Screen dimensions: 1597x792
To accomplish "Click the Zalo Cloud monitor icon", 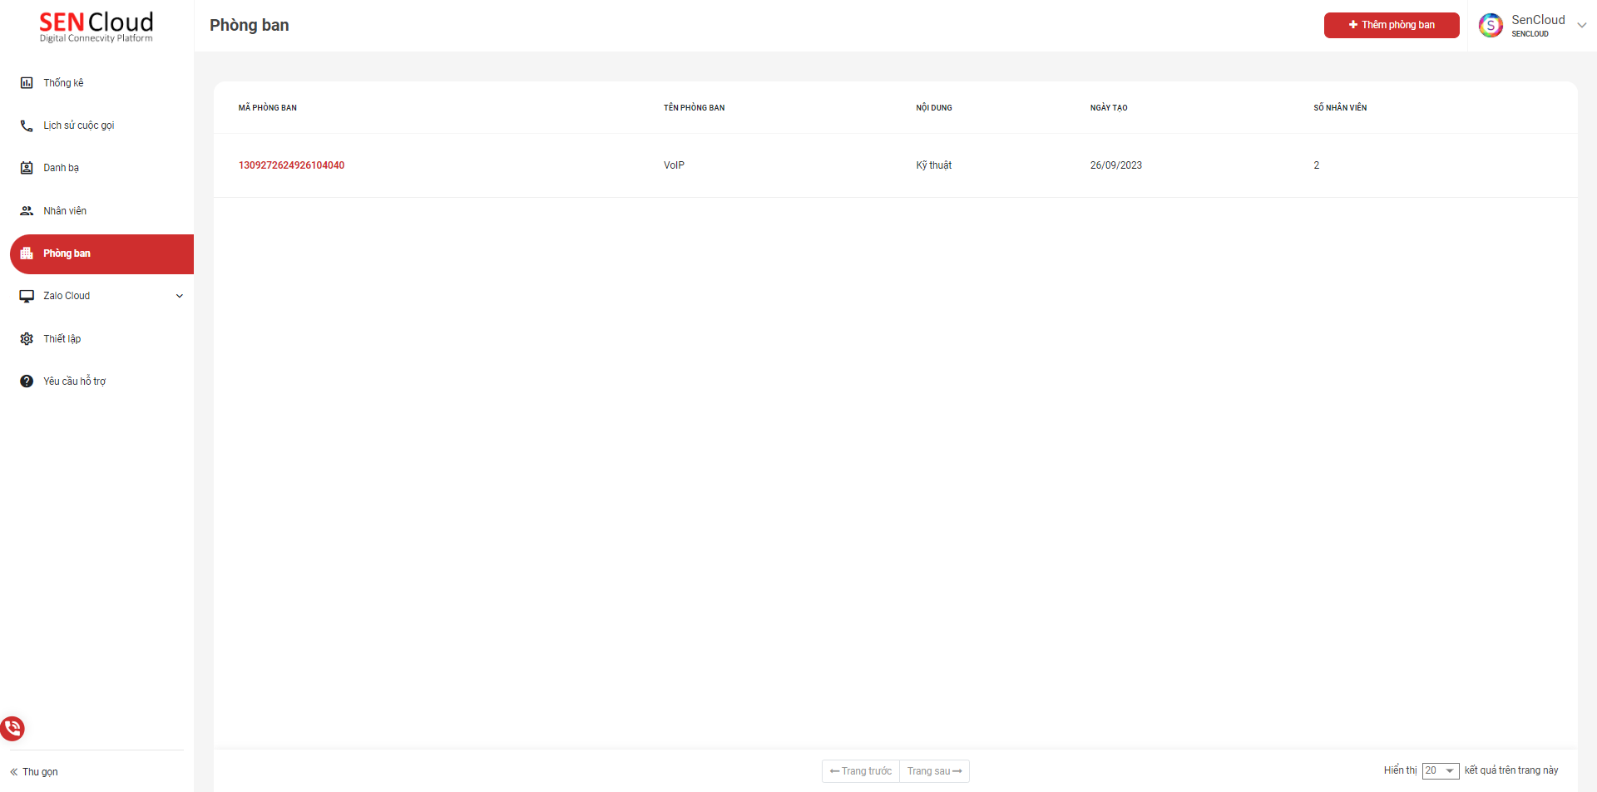I will click(27, 296).
